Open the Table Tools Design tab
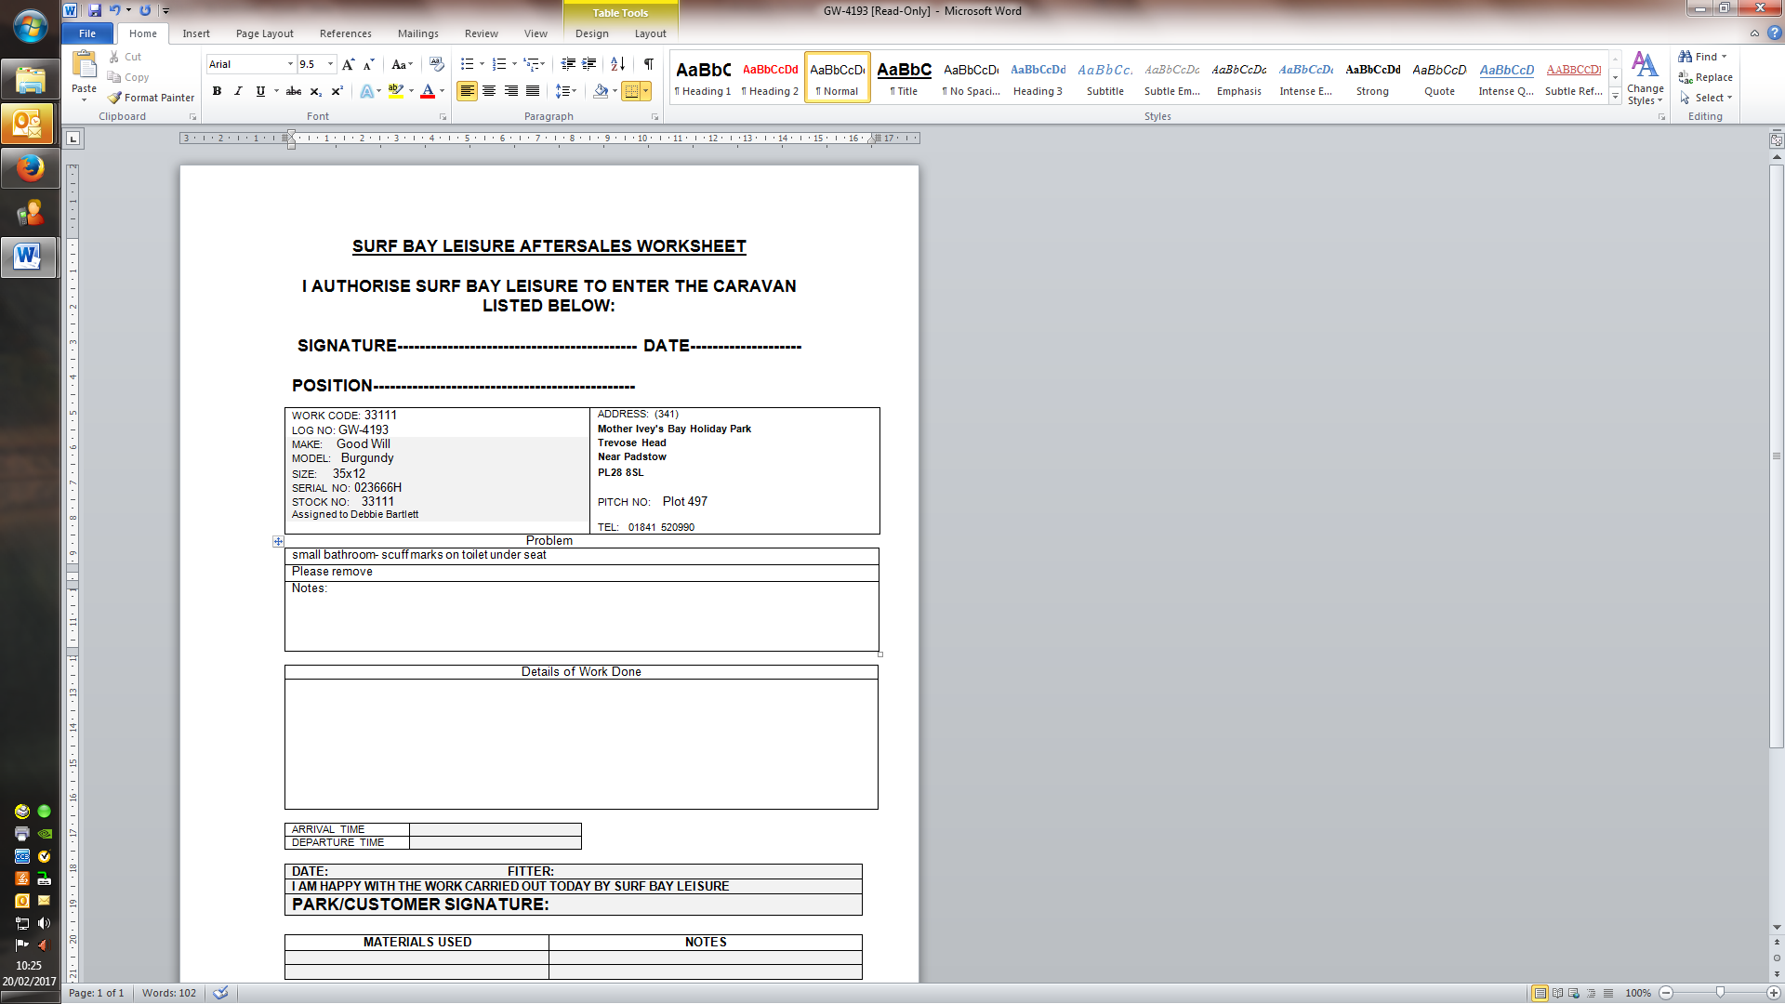The image size is (1785, 1004). pos(591,33)
